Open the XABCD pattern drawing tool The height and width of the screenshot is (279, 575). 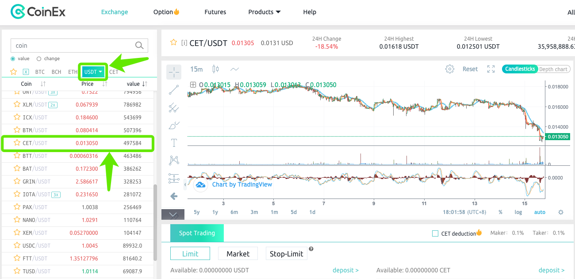pos(174,161)
